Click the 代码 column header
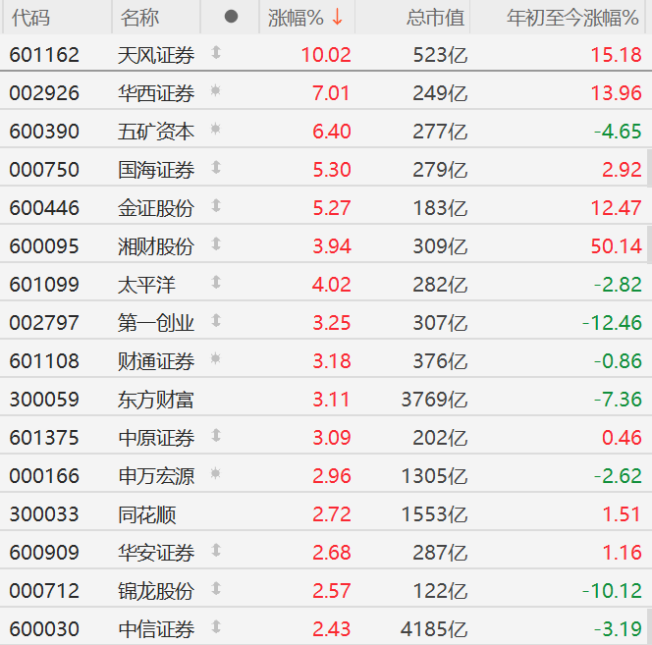 click(x=30, y=18)
